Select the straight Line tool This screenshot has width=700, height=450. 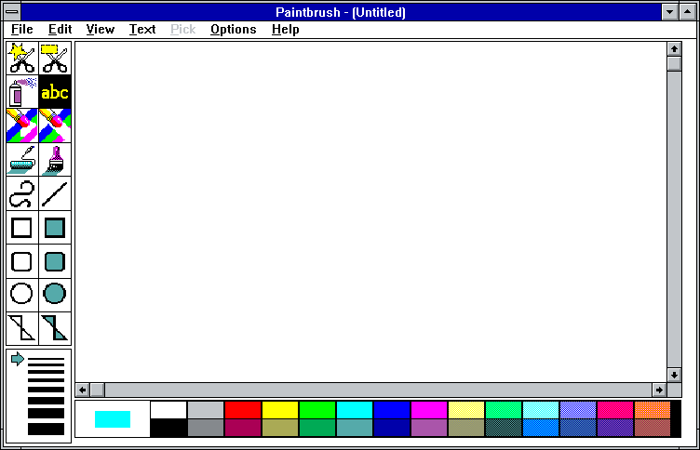55,193
